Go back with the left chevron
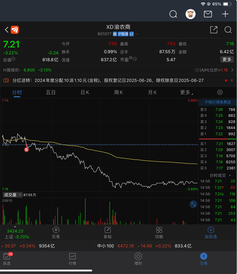 (7, 30)
